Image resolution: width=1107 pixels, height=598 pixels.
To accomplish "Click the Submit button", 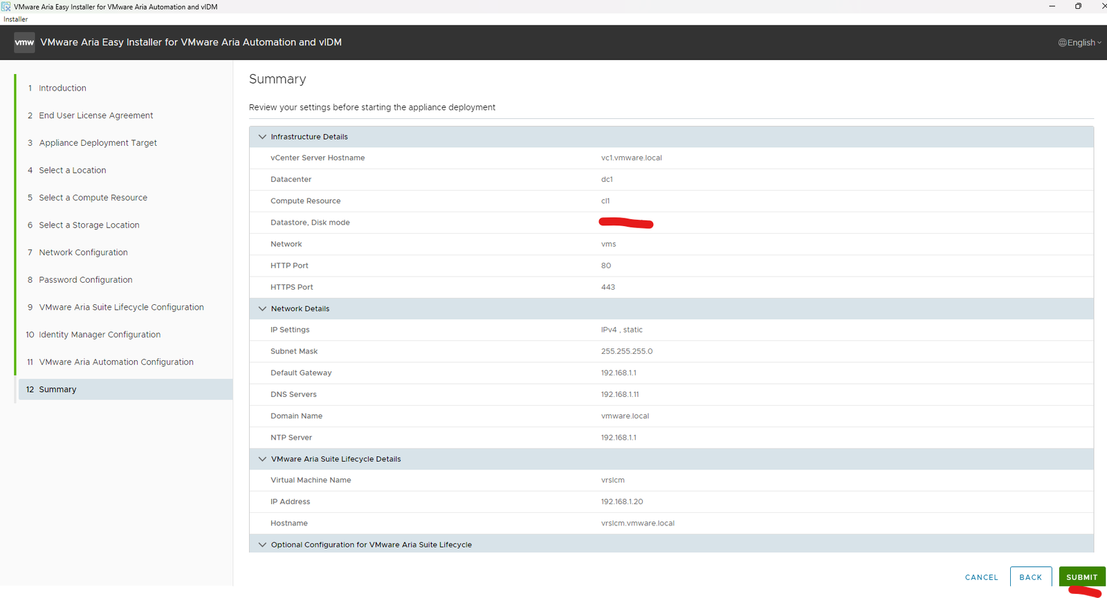I will pos(1081,577).
